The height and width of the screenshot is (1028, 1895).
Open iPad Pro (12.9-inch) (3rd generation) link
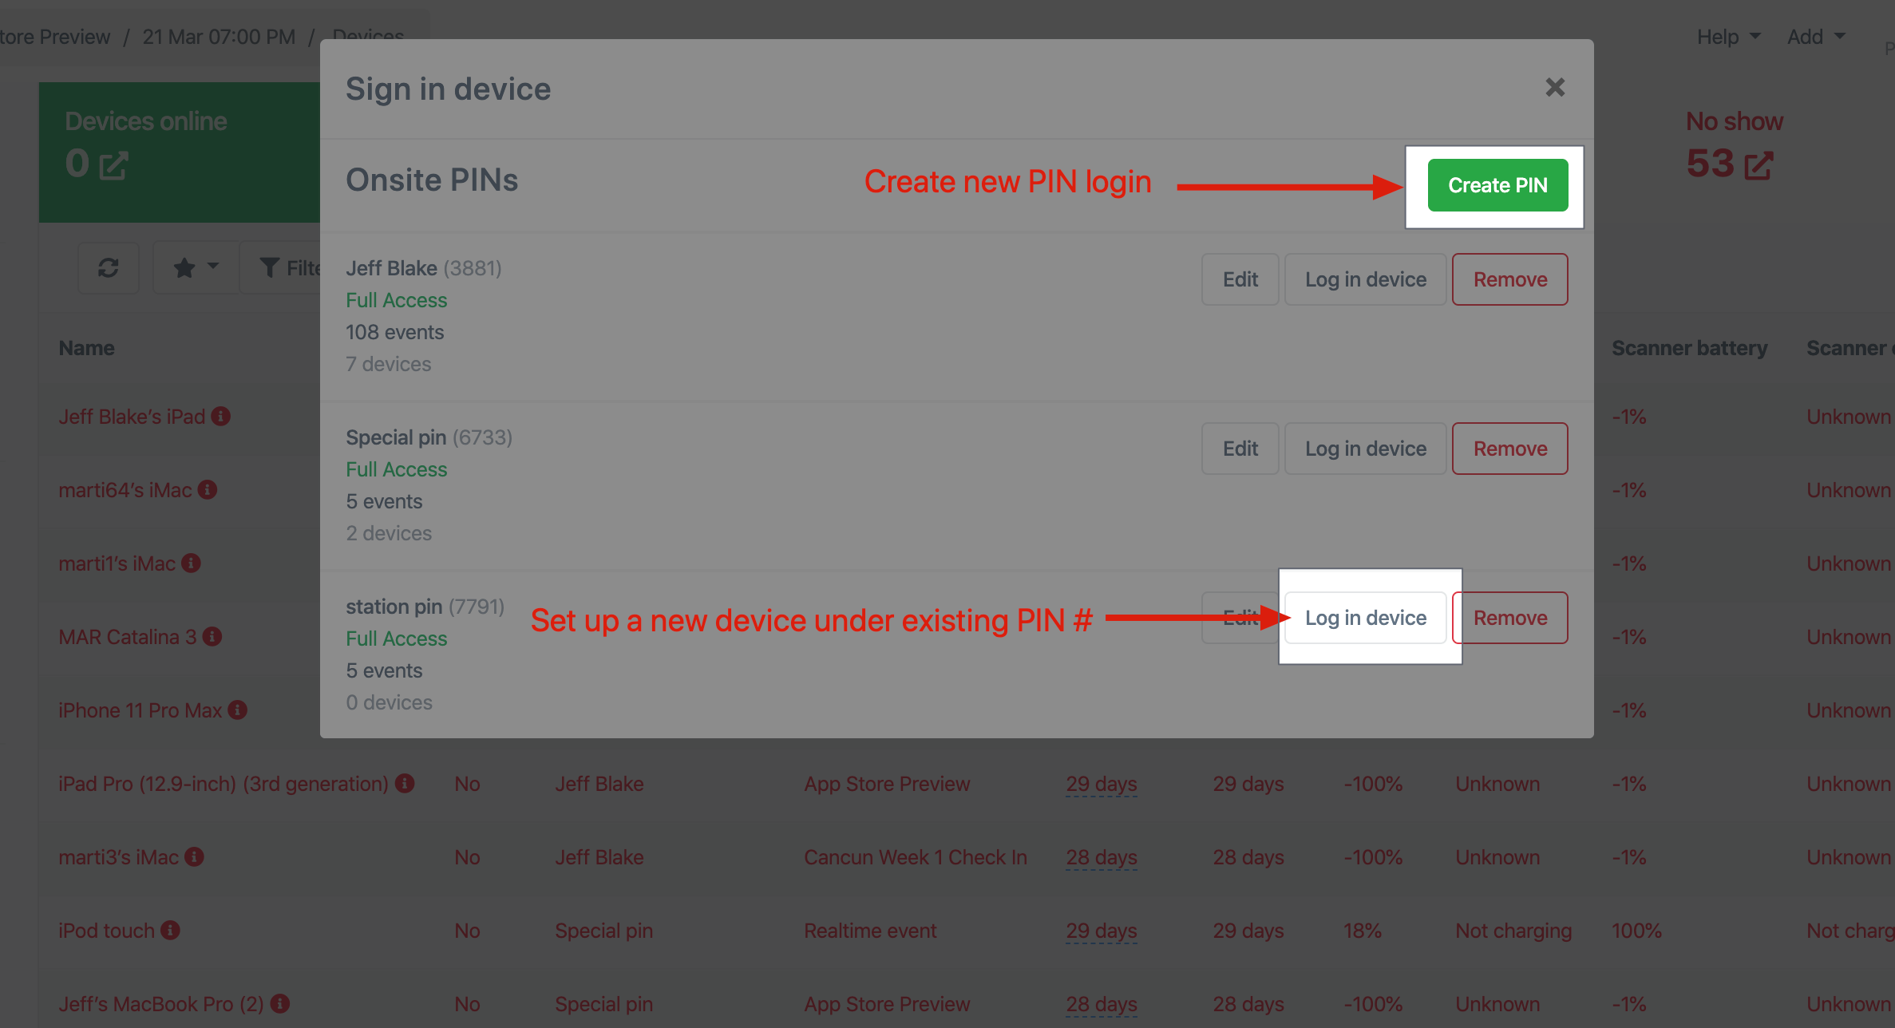click(x=224, y=784)
